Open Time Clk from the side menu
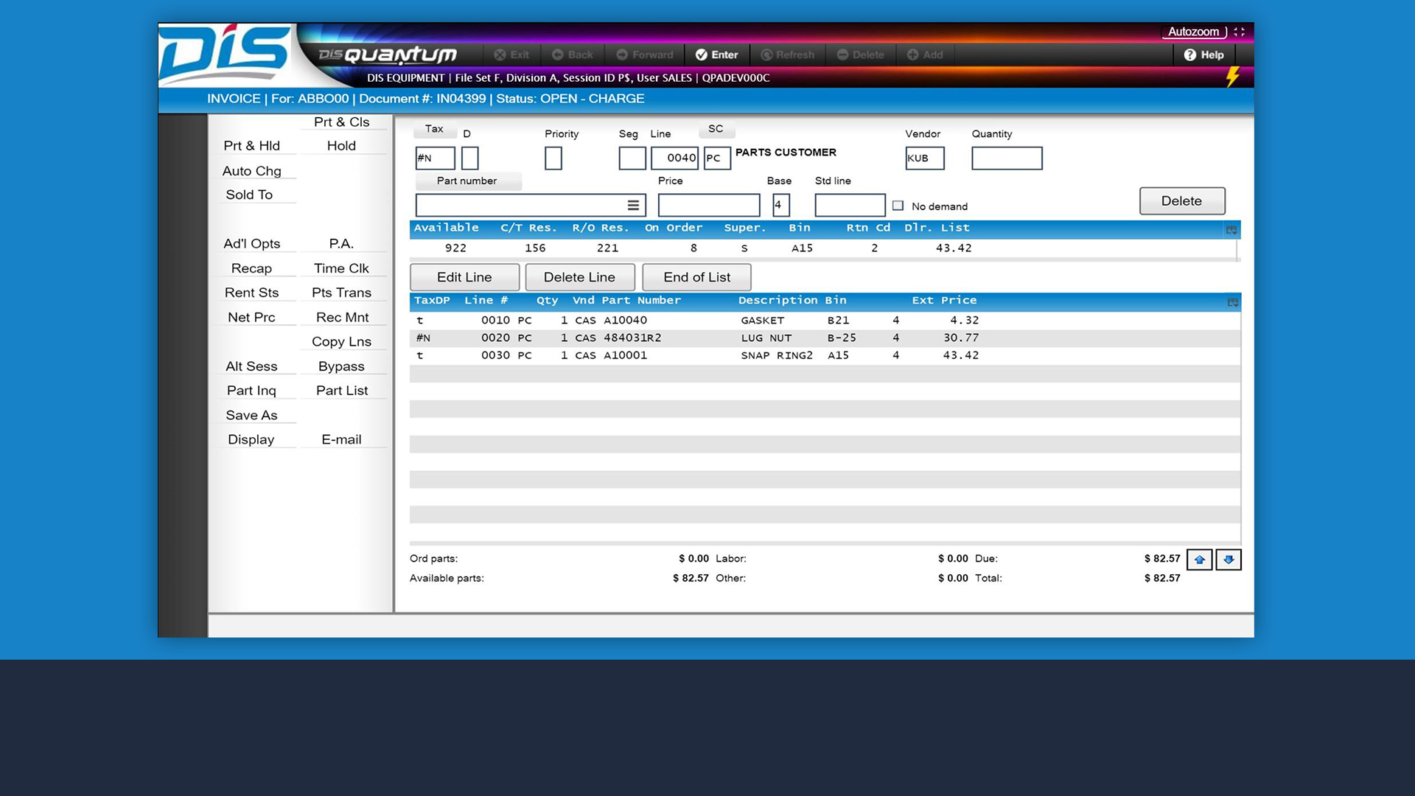This screenshot has width=1415, height=796. tap(342, 268)
